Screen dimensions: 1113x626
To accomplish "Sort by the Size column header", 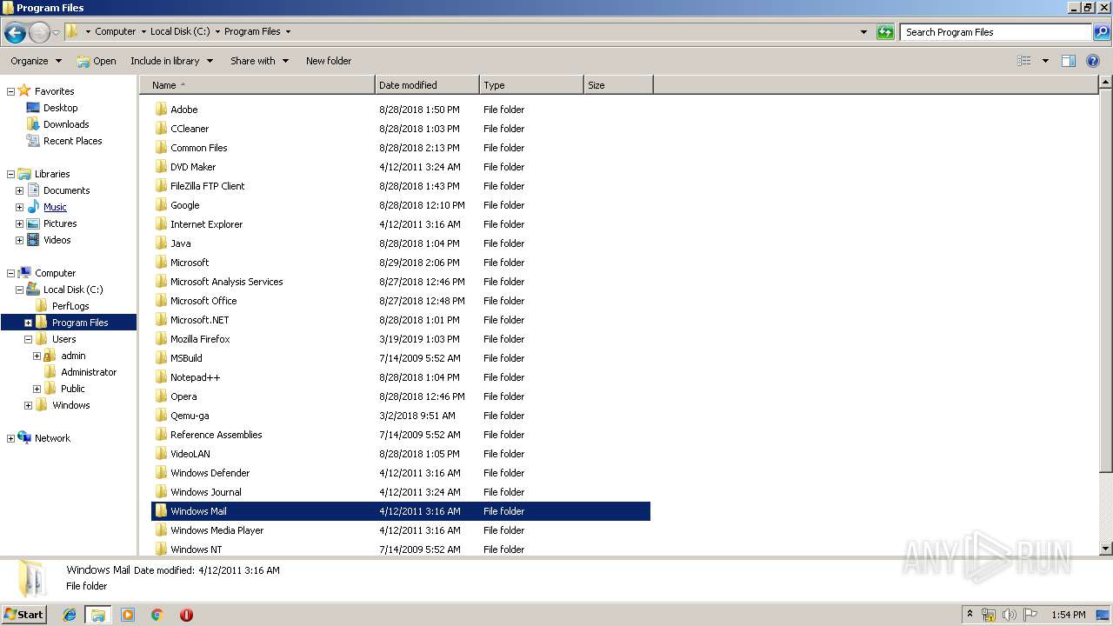I will (618, 85).
